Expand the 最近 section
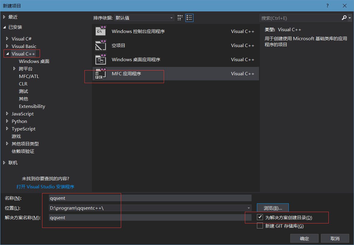The width and height of the screenshot is (354, 245). pos(4,17)
